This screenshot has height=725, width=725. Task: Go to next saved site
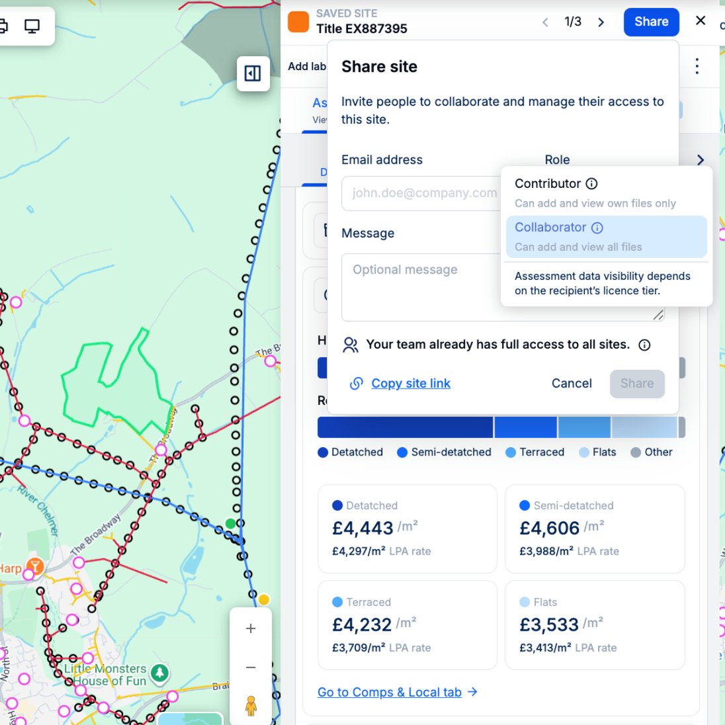tap(601, 22)
